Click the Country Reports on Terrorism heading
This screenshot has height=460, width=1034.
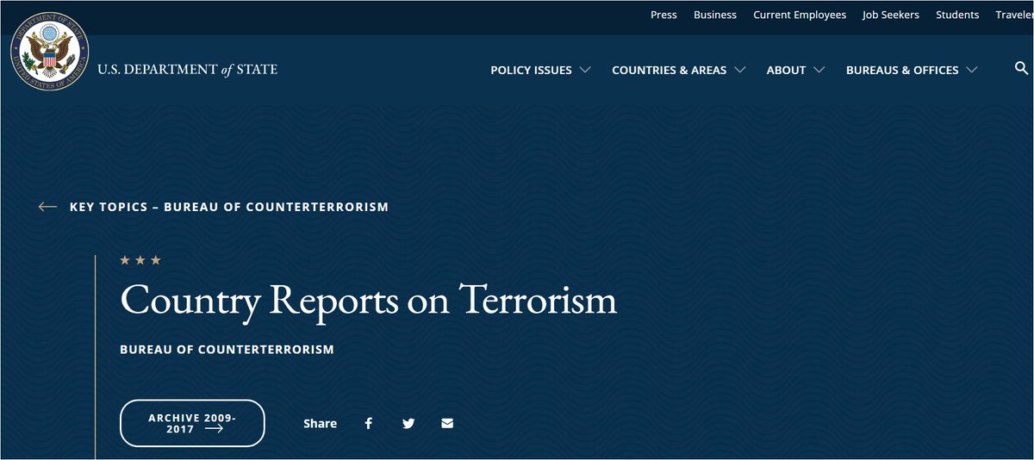[369, 300]
